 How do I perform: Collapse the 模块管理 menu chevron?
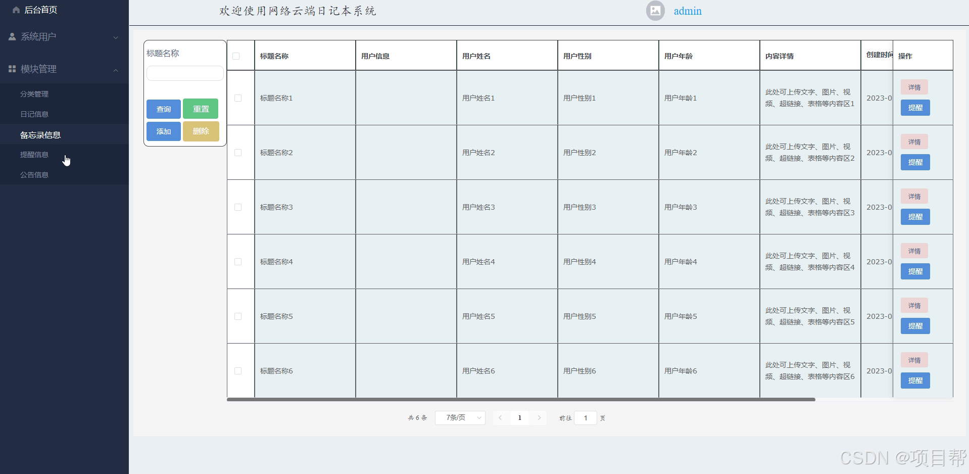point(116,70)
